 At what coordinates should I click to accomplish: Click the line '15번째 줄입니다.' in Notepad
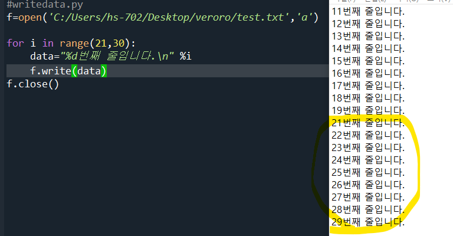tap(368, 61)
